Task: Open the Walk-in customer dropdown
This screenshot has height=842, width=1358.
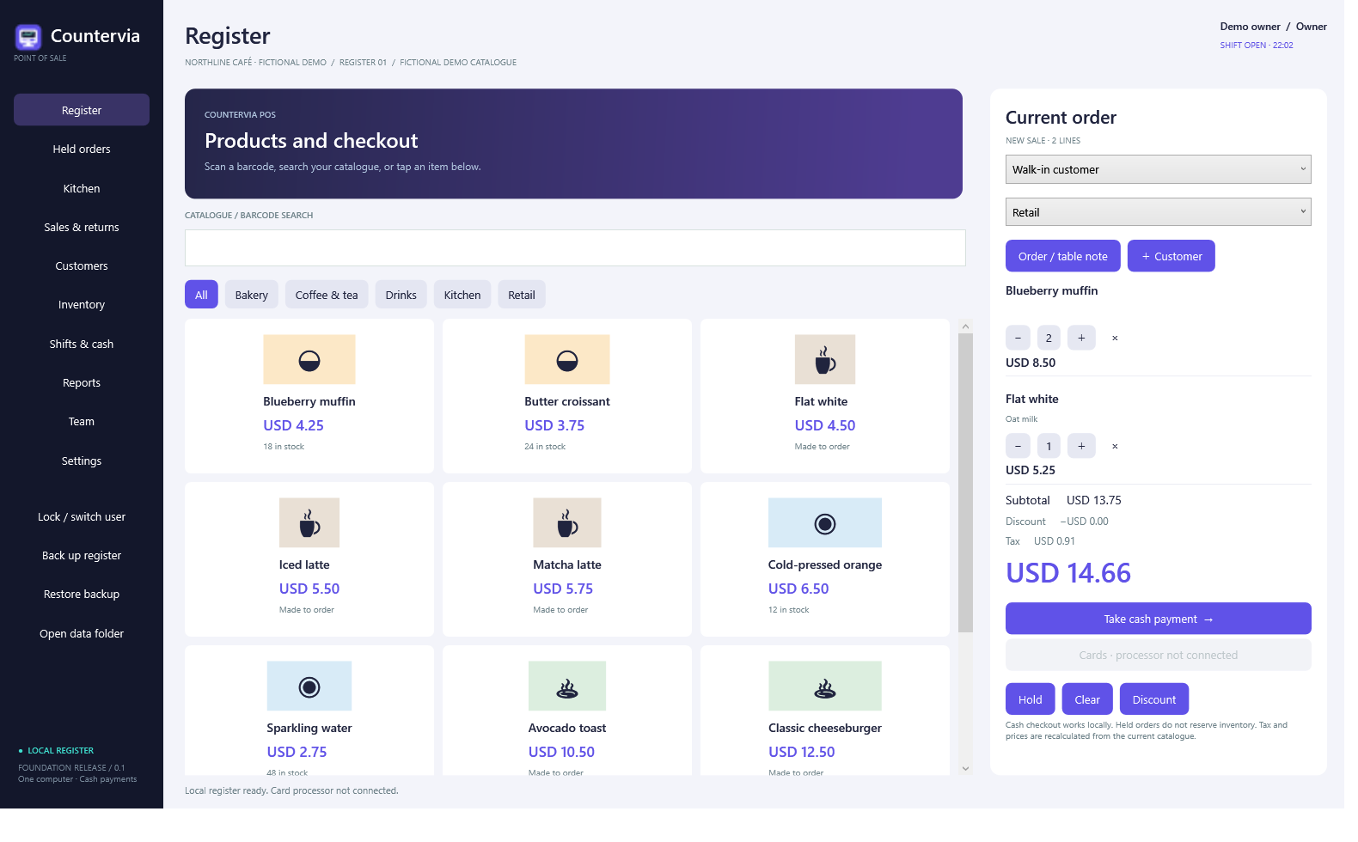Action: tap(1159, 169)
